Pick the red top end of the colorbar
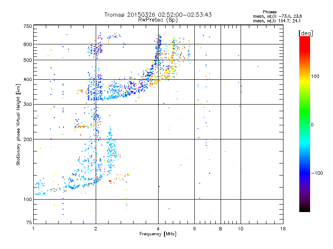 tap(304, 39)
